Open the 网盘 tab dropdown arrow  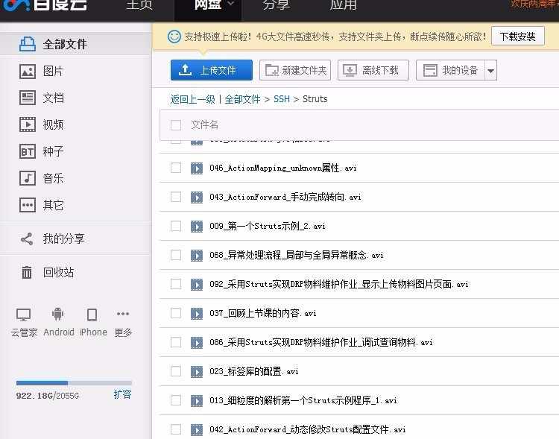(x=230, y=4)
